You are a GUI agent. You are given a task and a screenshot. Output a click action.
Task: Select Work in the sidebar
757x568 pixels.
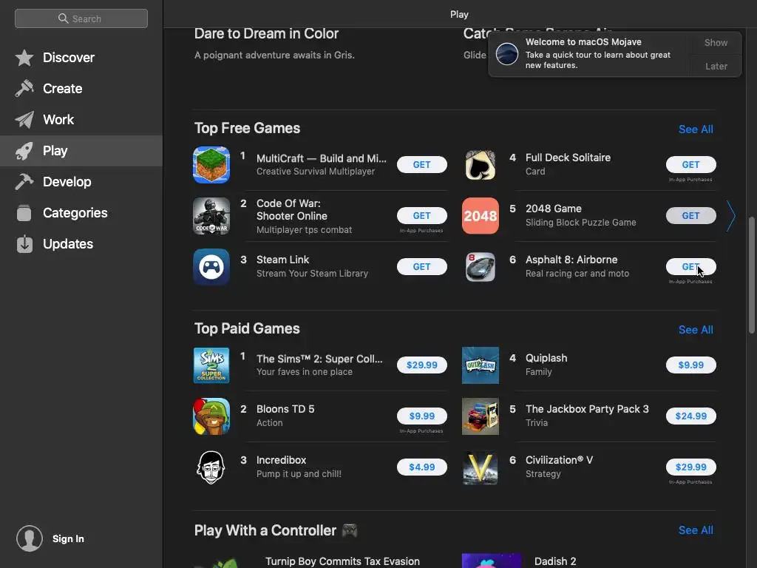pyautogui.click(x=81, y=120)
